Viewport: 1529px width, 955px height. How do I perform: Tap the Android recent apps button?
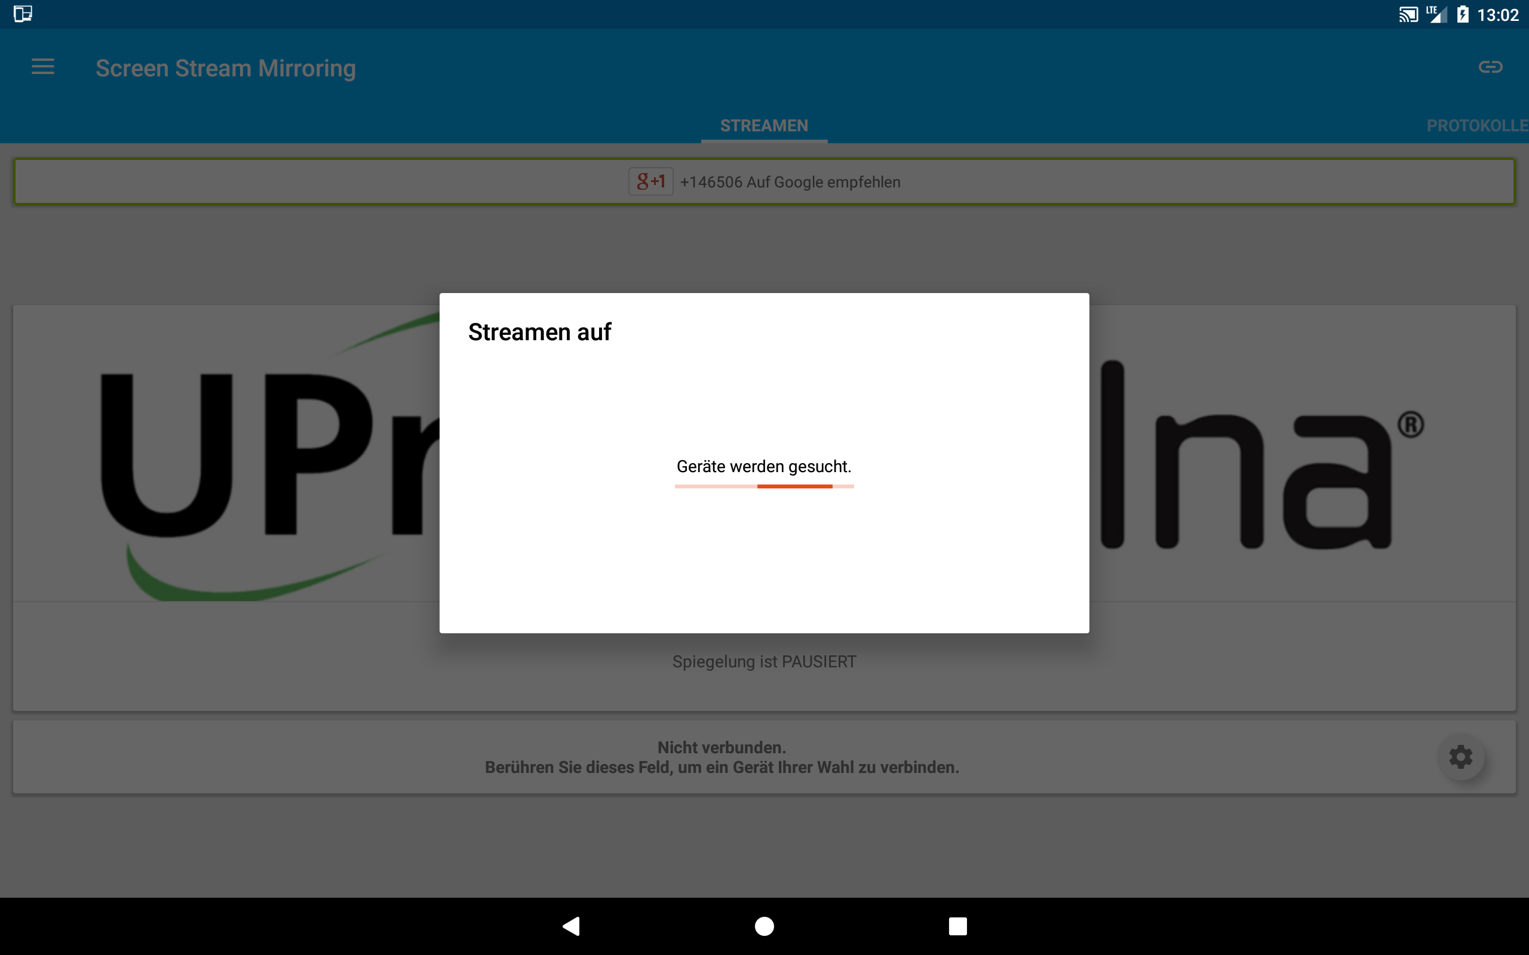point(958,926)
